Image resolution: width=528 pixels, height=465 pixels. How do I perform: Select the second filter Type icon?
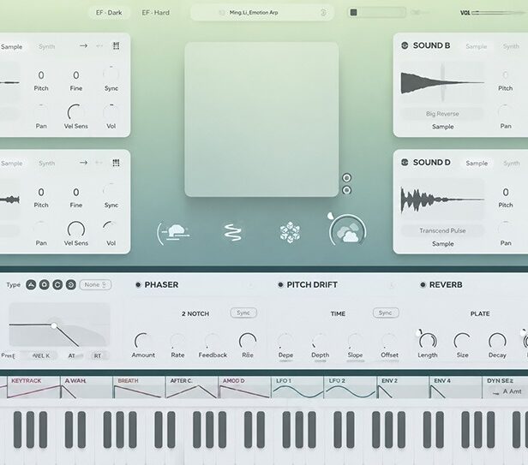pyautogui.click(x=44, y=284)
